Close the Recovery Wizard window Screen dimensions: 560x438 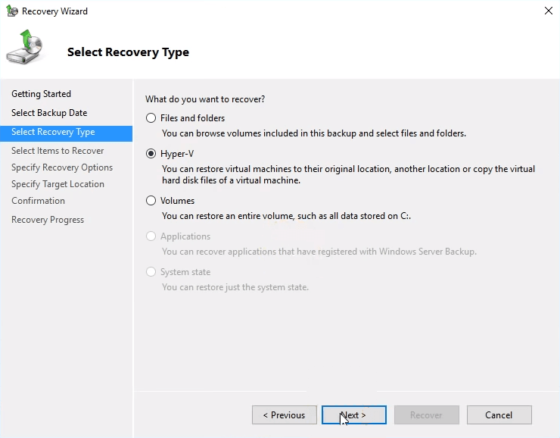tap(548, 11)
